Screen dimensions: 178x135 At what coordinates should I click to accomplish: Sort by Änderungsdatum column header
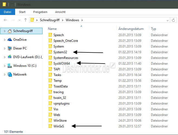pos(131,29)
